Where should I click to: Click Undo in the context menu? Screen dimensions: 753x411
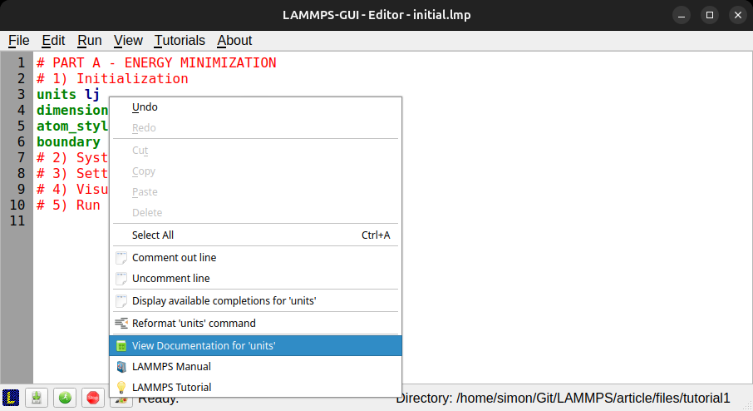click(x=145, y=106)
